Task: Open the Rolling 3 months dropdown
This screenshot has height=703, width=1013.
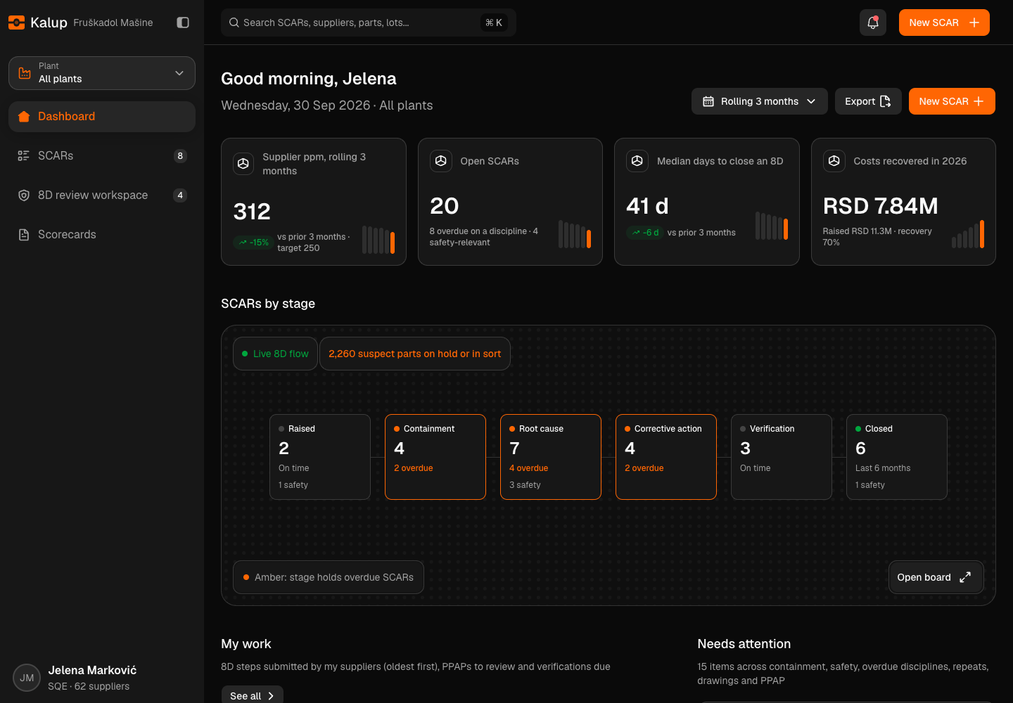Action: tap(759, 101)
